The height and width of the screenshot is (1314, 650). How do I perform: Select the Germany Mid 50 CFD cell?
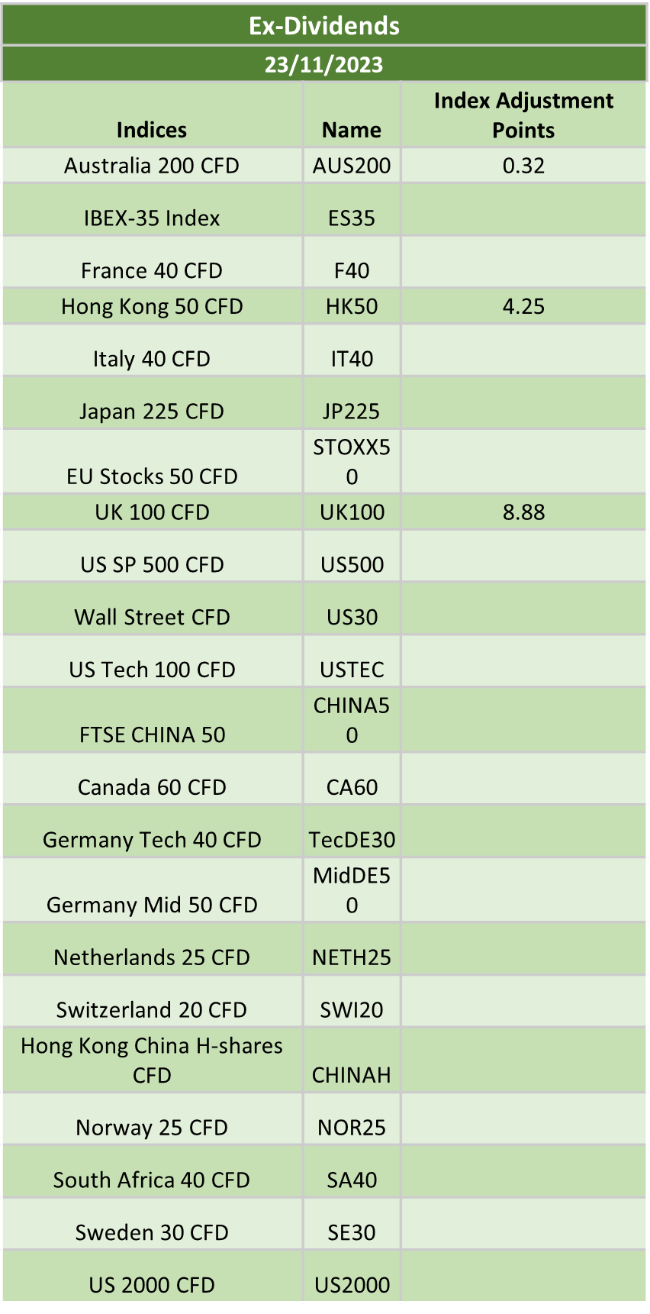[152, 890]
